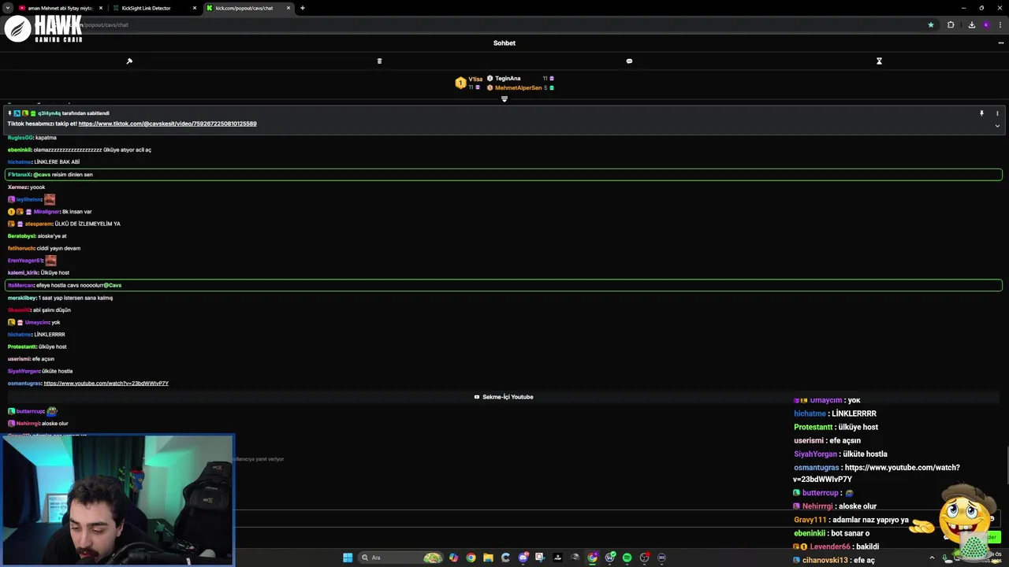1009x567 pixels.
Task: Click the emote image in leylihelnn's message
Action: coord(50,199)
